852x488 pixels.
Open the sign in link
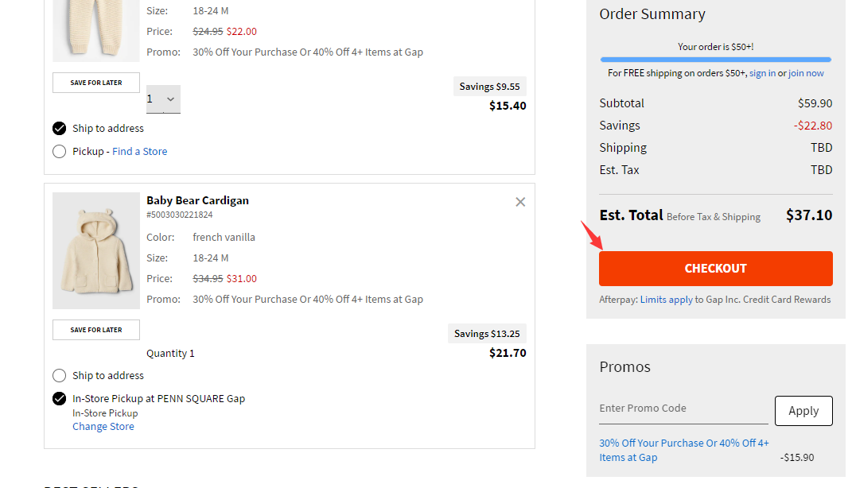[x=762, y=73]
